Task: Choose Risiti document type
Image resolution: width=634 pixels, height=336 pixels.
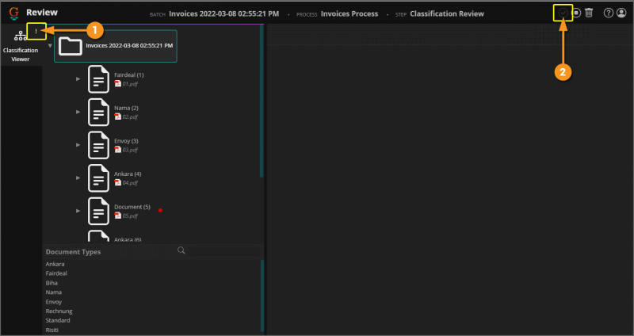Action: [x=52, y=330]
